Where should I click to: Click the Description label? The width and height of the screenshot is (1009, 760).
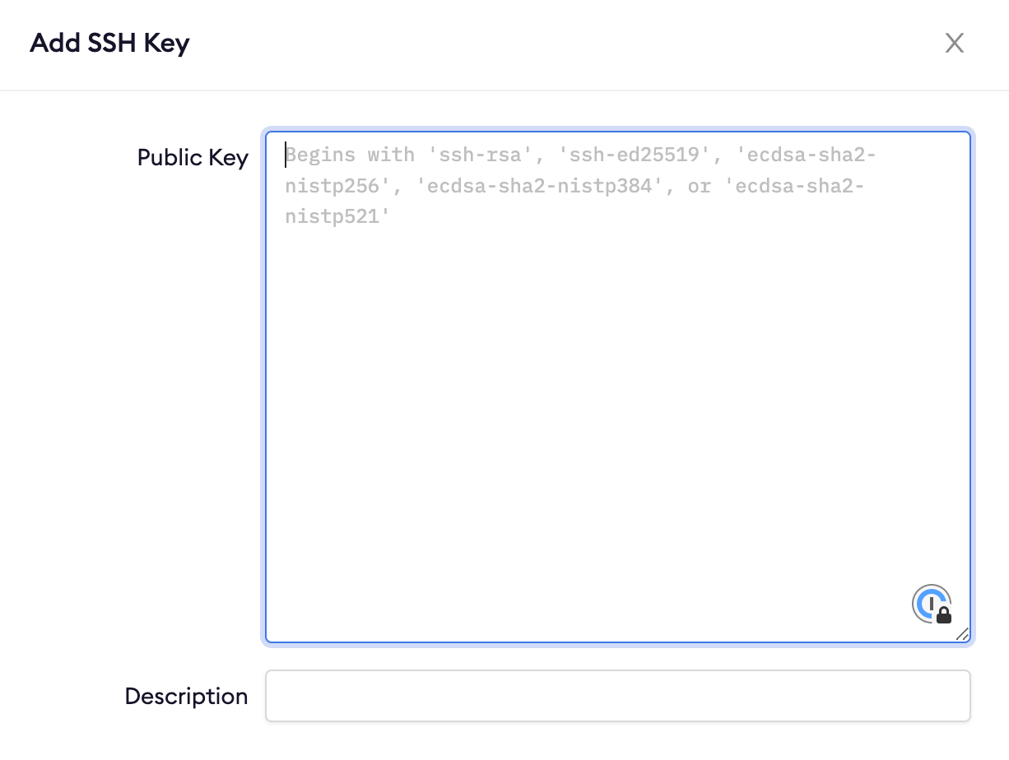coord(186,695)
